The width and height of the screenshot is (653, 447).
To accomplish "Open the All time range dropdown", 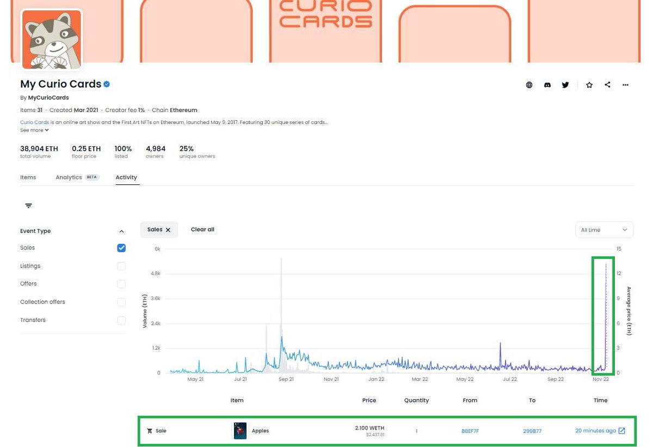I will point(604,230).
